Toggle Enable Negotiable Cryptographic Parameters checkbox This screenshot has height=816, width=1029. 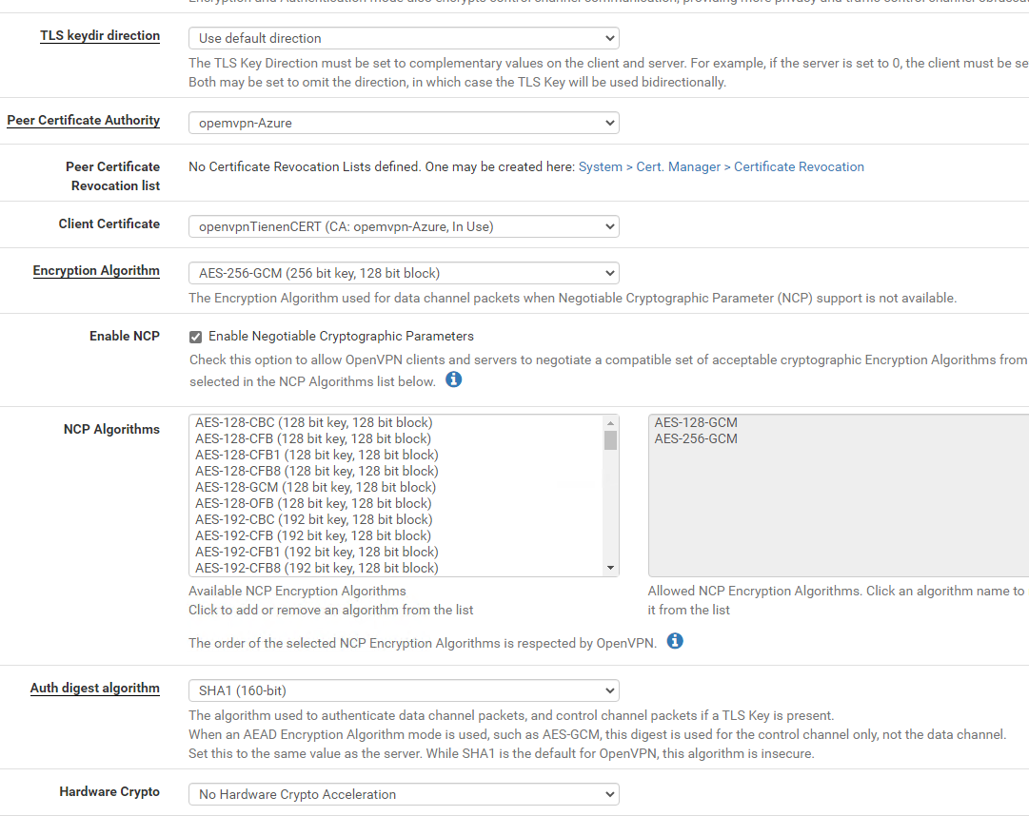tap(195, 337)
